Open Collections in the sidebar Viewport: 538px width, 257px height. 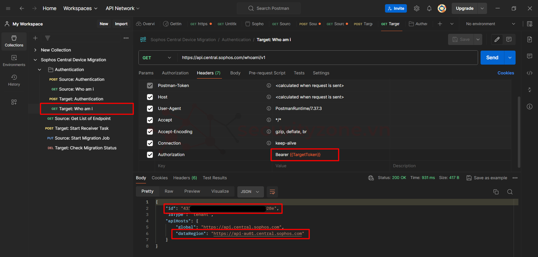coord(14,41)
